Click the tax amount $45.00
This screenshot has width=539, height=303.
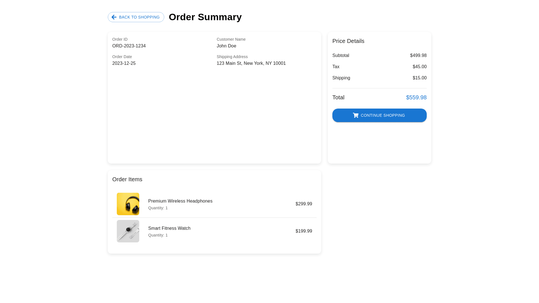pos(419,67)
